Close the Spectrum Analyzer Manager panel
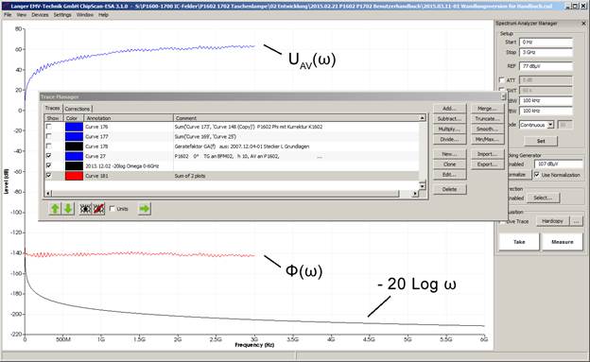The height and width of the screenshot is (362, 590). click(x=583, y=24)
